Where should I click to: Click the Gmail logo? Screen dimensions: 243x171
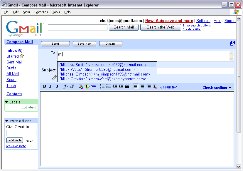[x=25, y=29]
